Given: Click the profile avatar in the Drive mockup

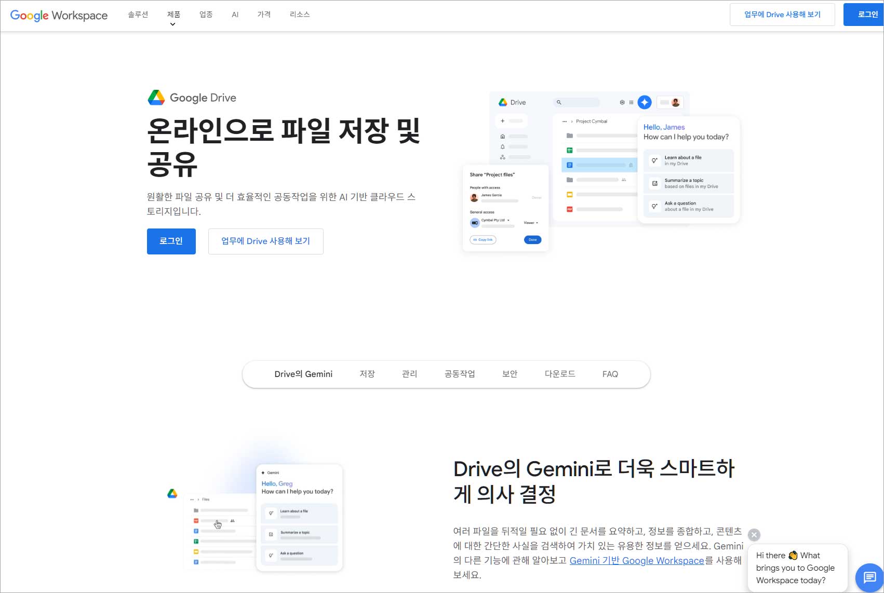Looking at the screenshot, I should 676,102.
